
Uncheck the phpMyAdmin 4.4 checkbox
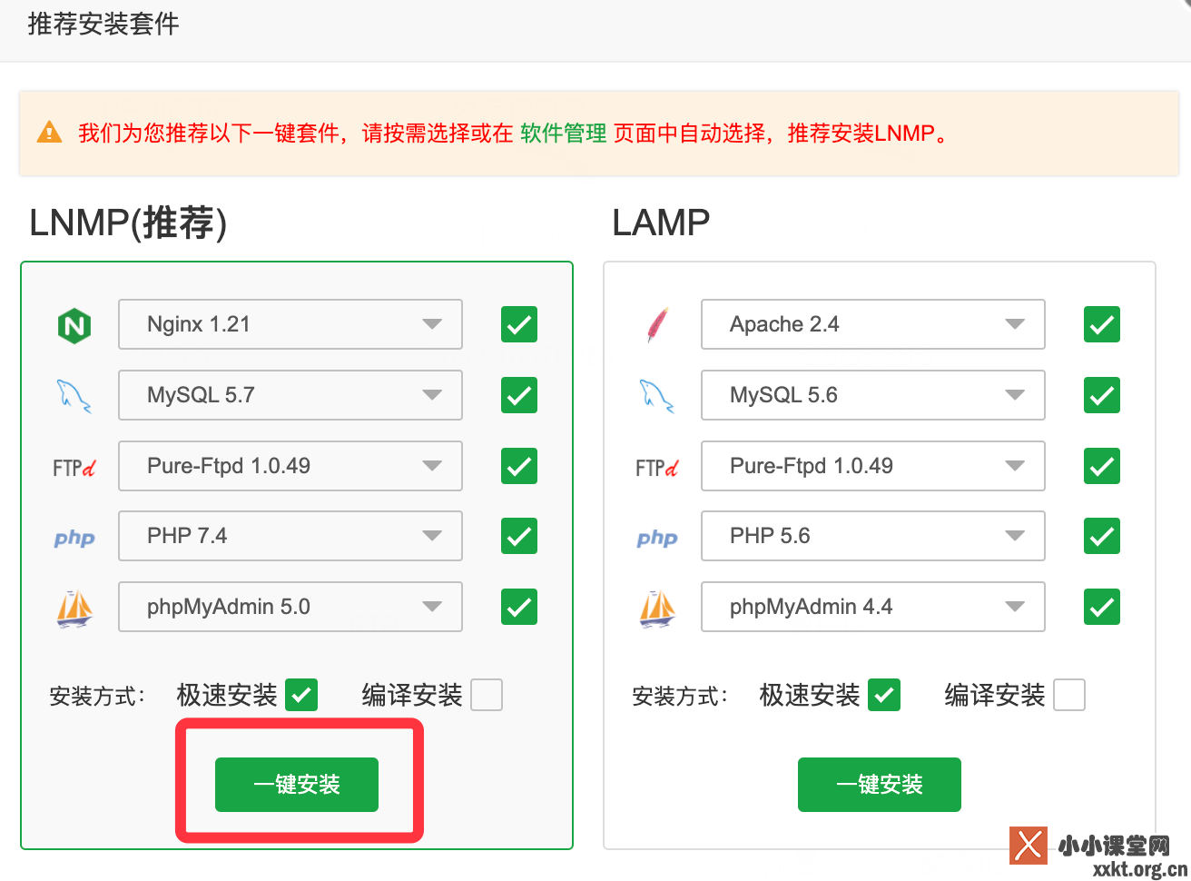click(x=1102, y=607)
